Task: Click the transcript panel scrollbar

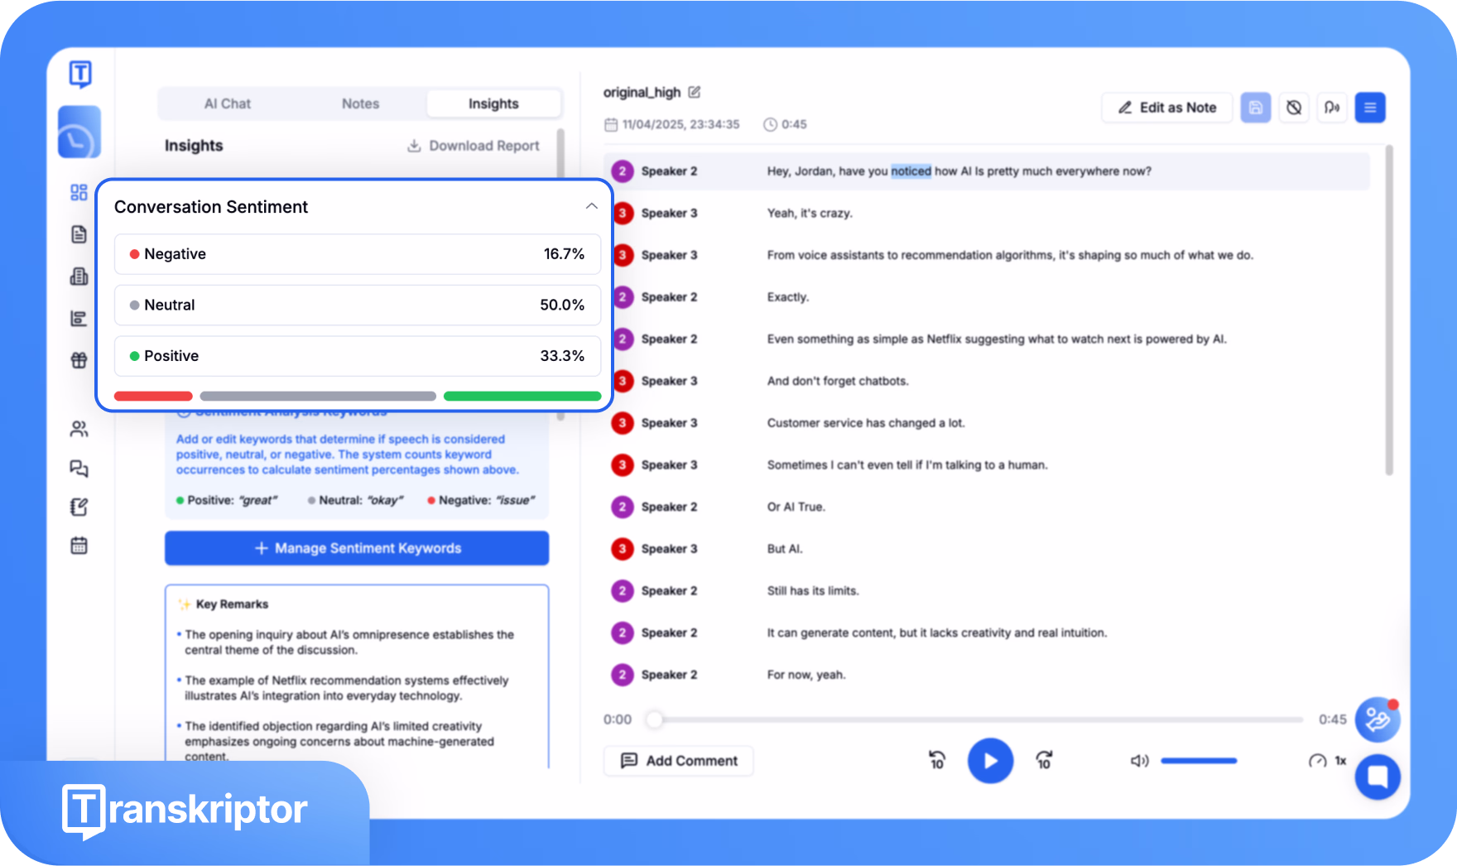Action: click(1389, 310)
